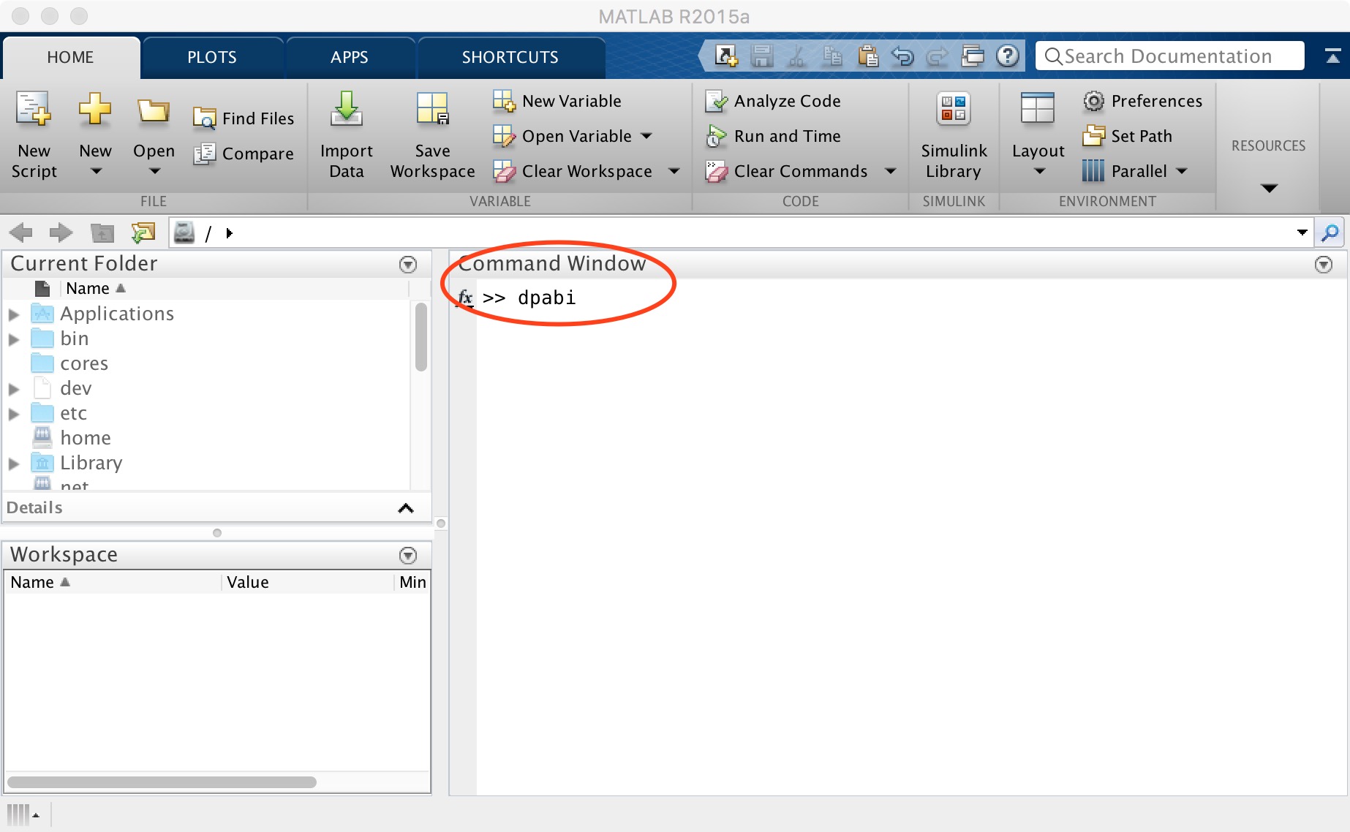Expand Clear Commands dropdown arrow
1350x832 pixels.
pos(890,171)
